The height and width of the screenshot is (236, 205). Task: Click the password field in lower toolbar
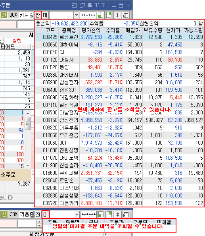pyautogui.click(x=88, y=214)
